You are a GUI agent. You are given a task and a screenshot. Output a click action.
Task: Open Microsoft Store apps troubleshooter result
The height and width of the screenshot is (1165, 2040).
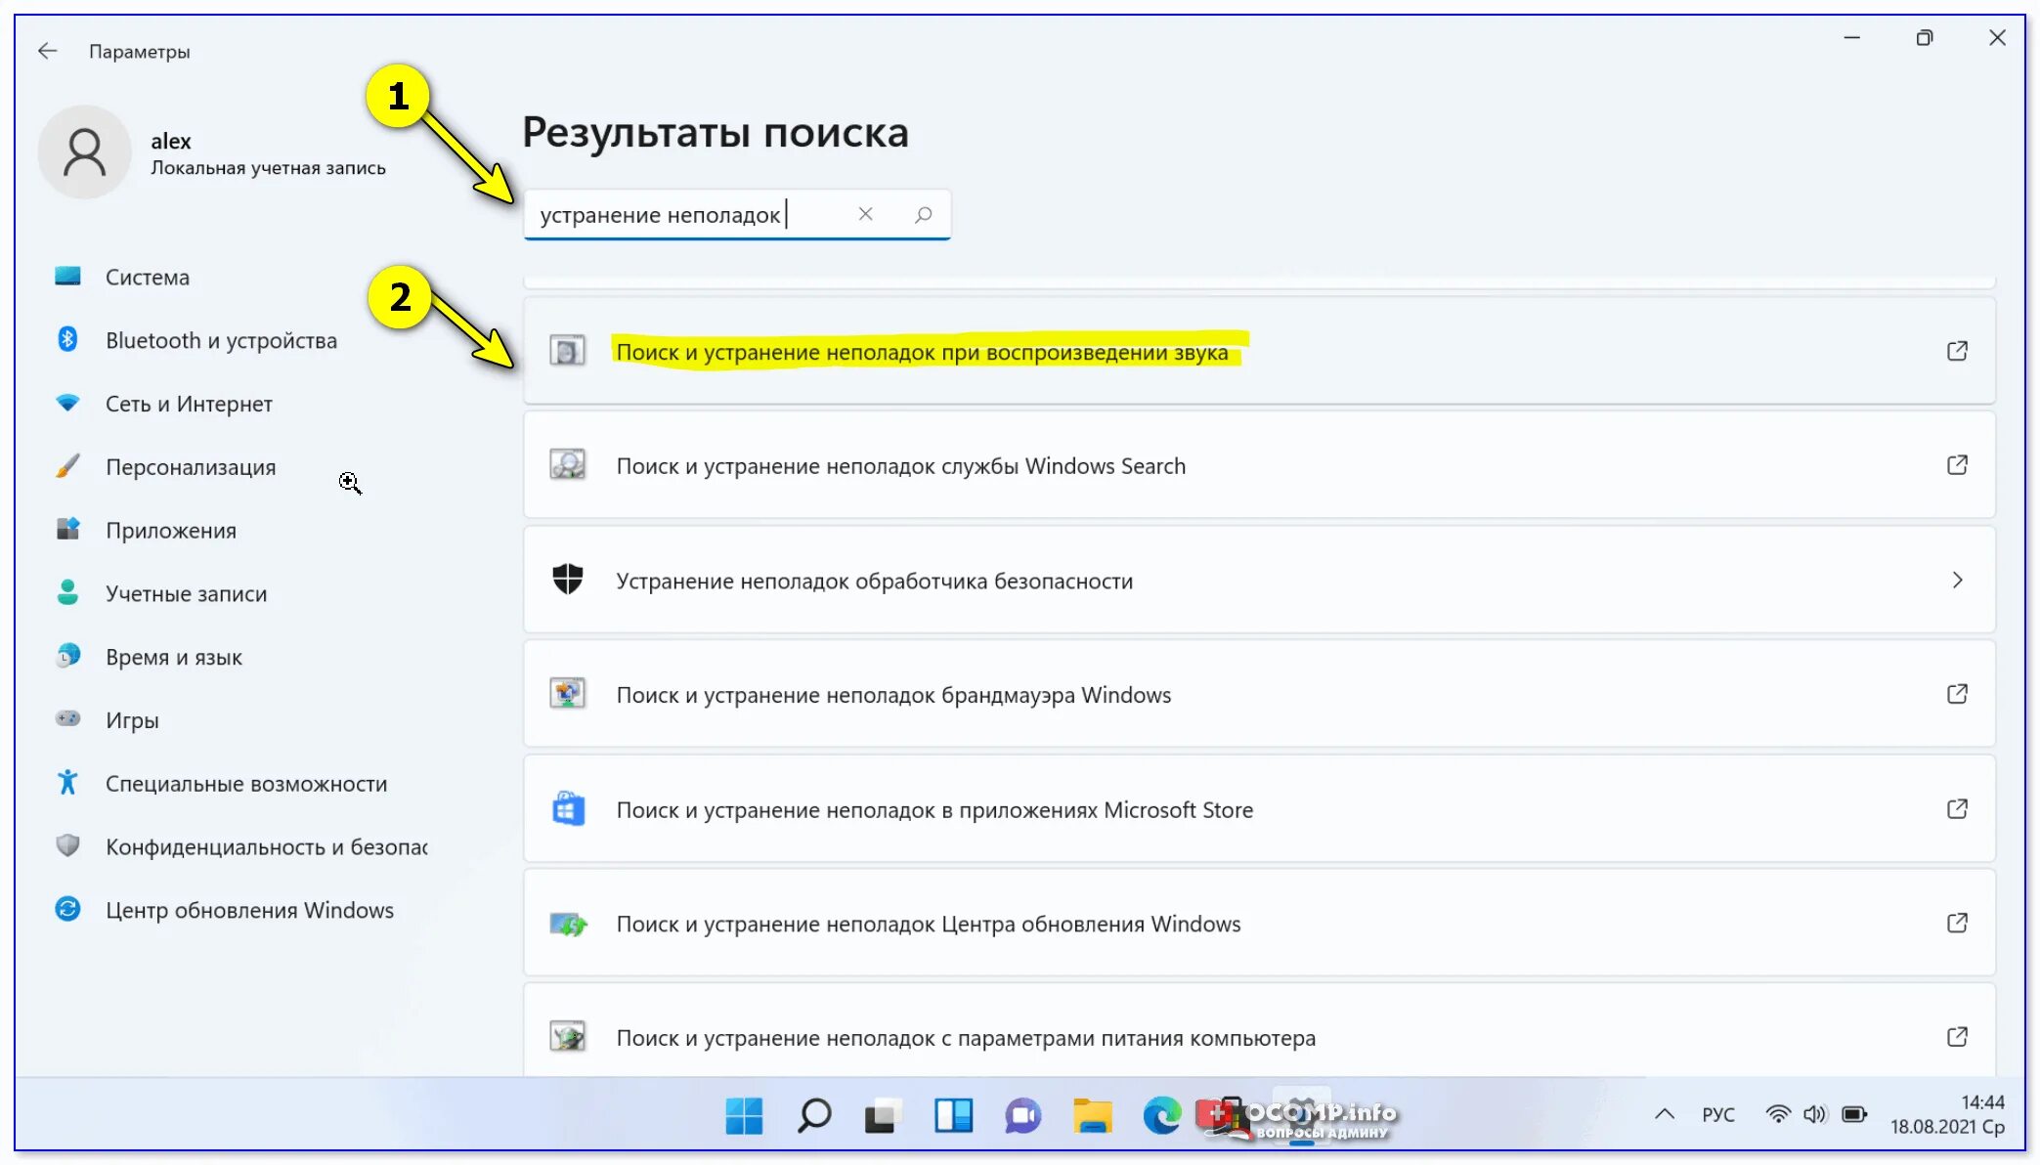1259,808
